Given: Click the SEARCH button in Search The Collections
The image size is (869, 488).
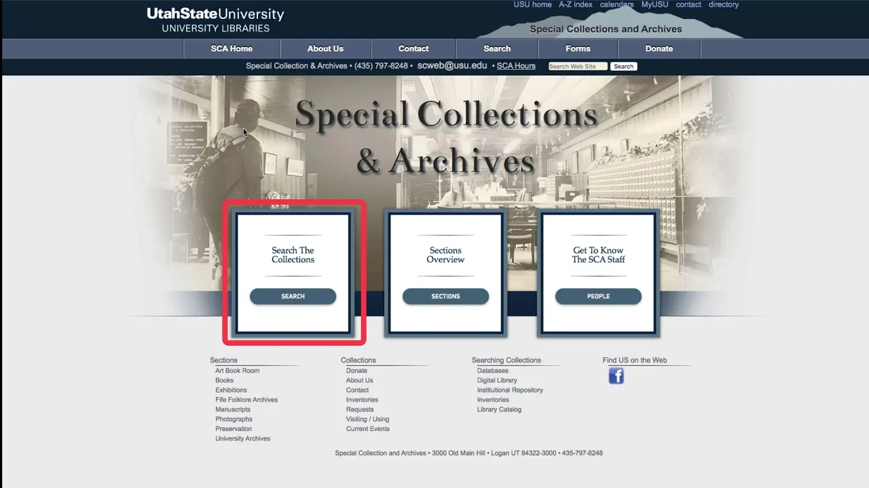Looking at the screenshot, I should (293, 296).
